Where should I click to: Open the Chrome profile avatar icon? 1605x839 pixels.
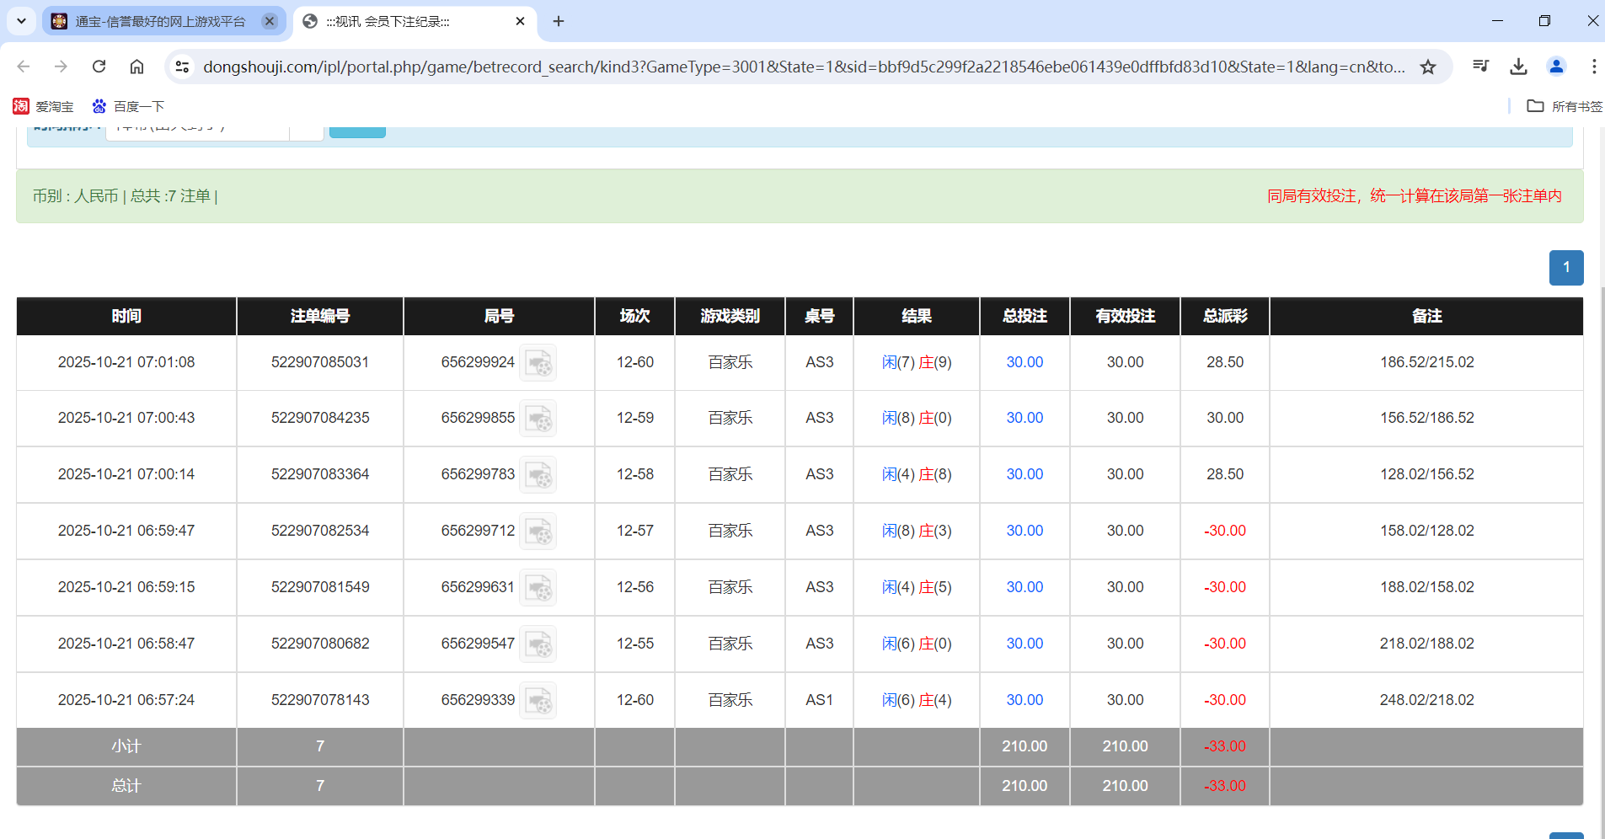pyautogui.click(x=1556, y=67)
